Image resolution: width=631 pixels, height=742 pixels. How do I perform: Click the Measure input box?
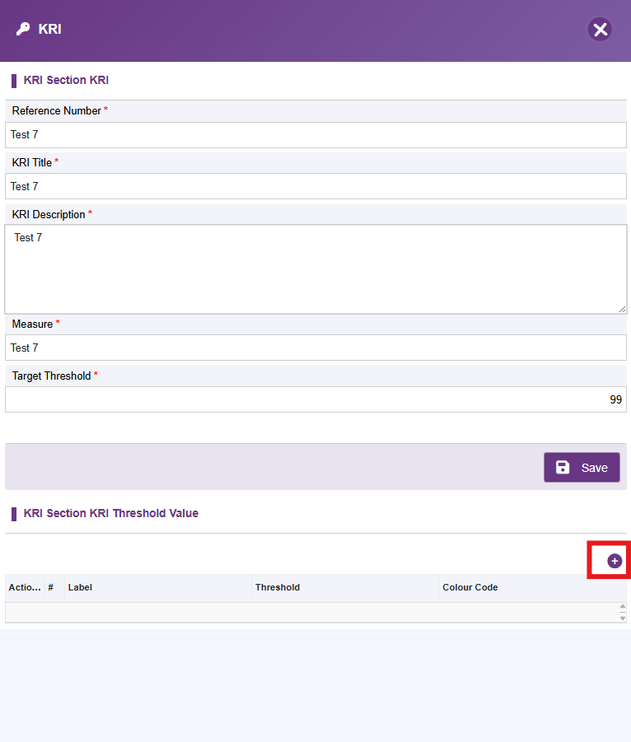[x=315, y=348]
